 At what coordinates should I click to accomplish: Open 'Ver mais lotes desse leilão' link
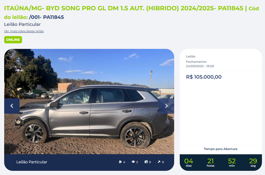24,31
